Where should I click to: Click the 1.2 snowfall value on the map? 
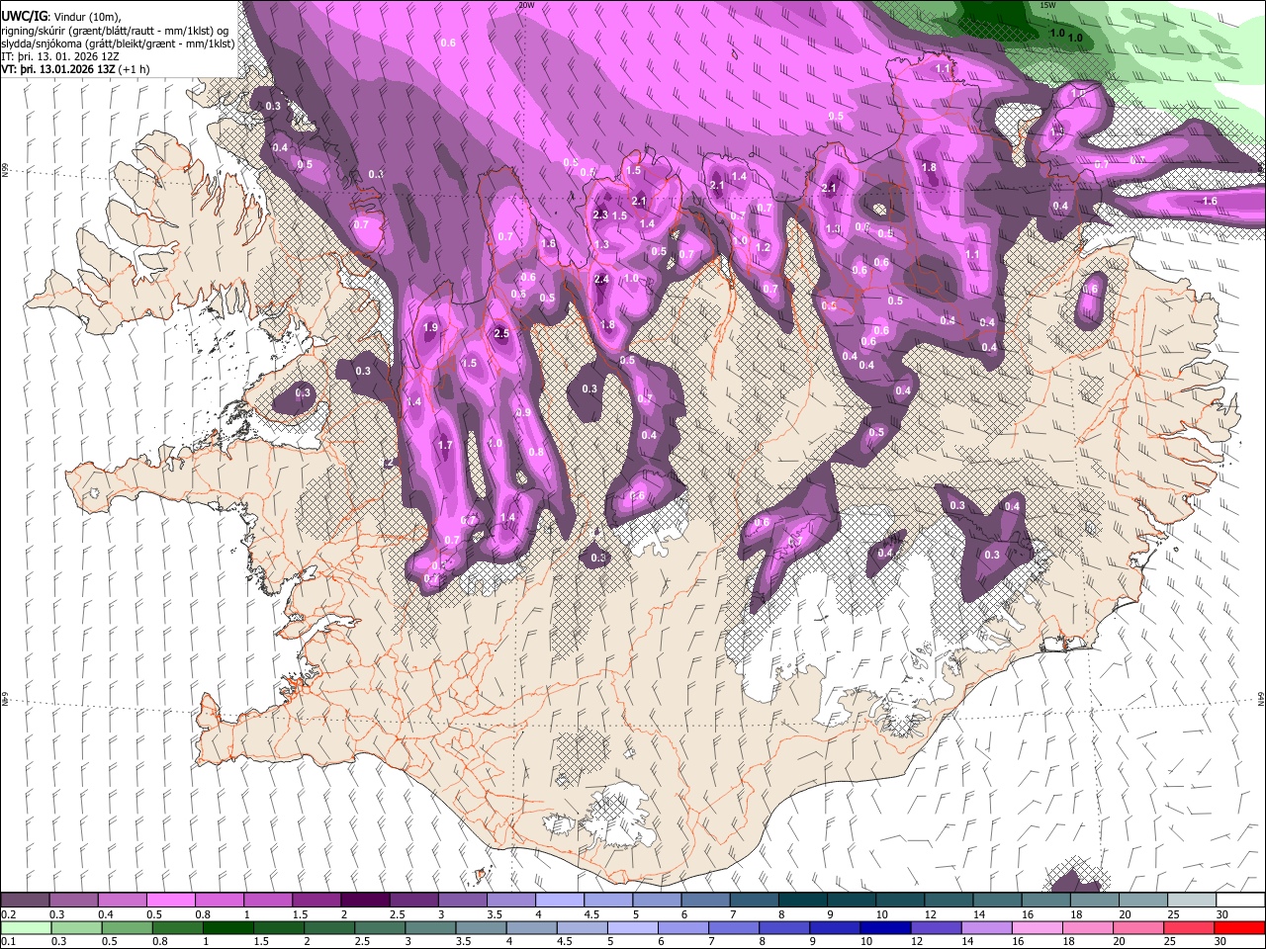point(763,248)
